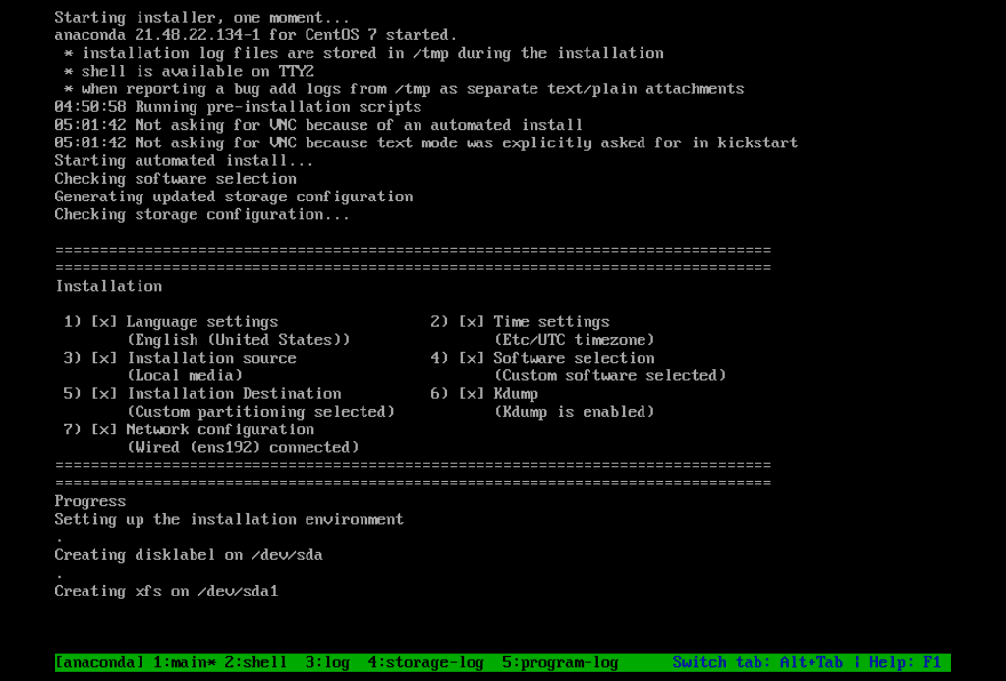1006x681 pixels.
Task: Select 'Network configuration' menu entry
Action: click(x=220, y=430)
